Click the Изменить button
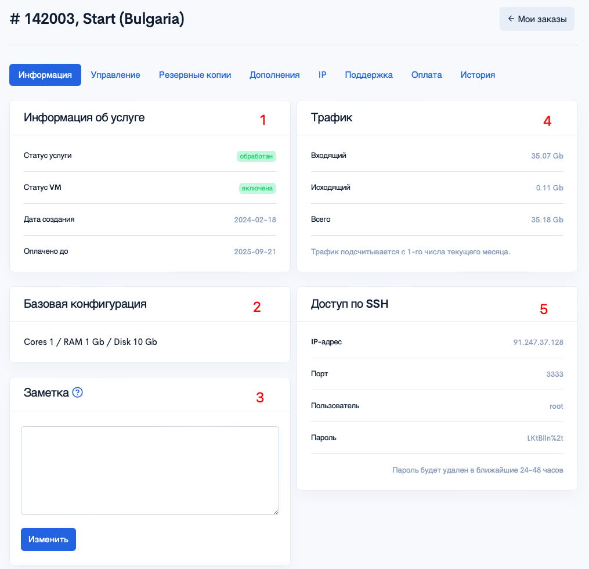This screenshot has height=569, width=589. 49,539
